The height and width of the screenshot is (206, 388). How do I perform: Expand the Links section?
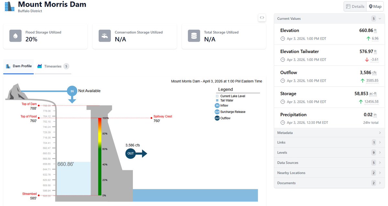(329, 142)
